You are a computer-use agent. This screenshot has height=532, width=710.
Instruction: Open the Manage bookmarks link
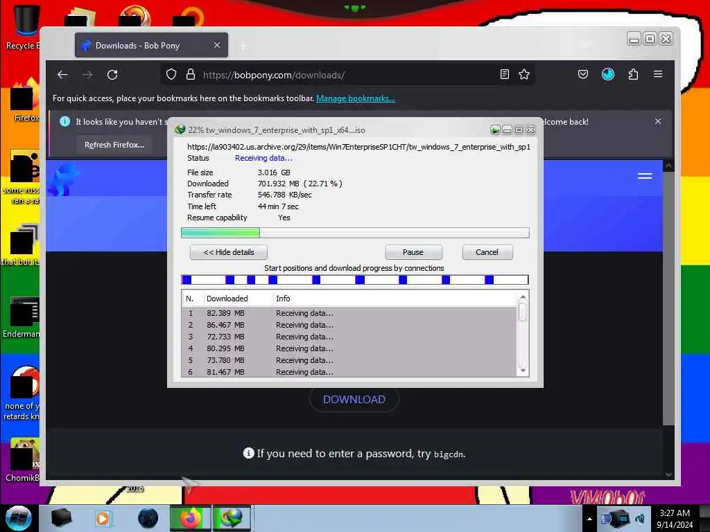pos(356,98)
